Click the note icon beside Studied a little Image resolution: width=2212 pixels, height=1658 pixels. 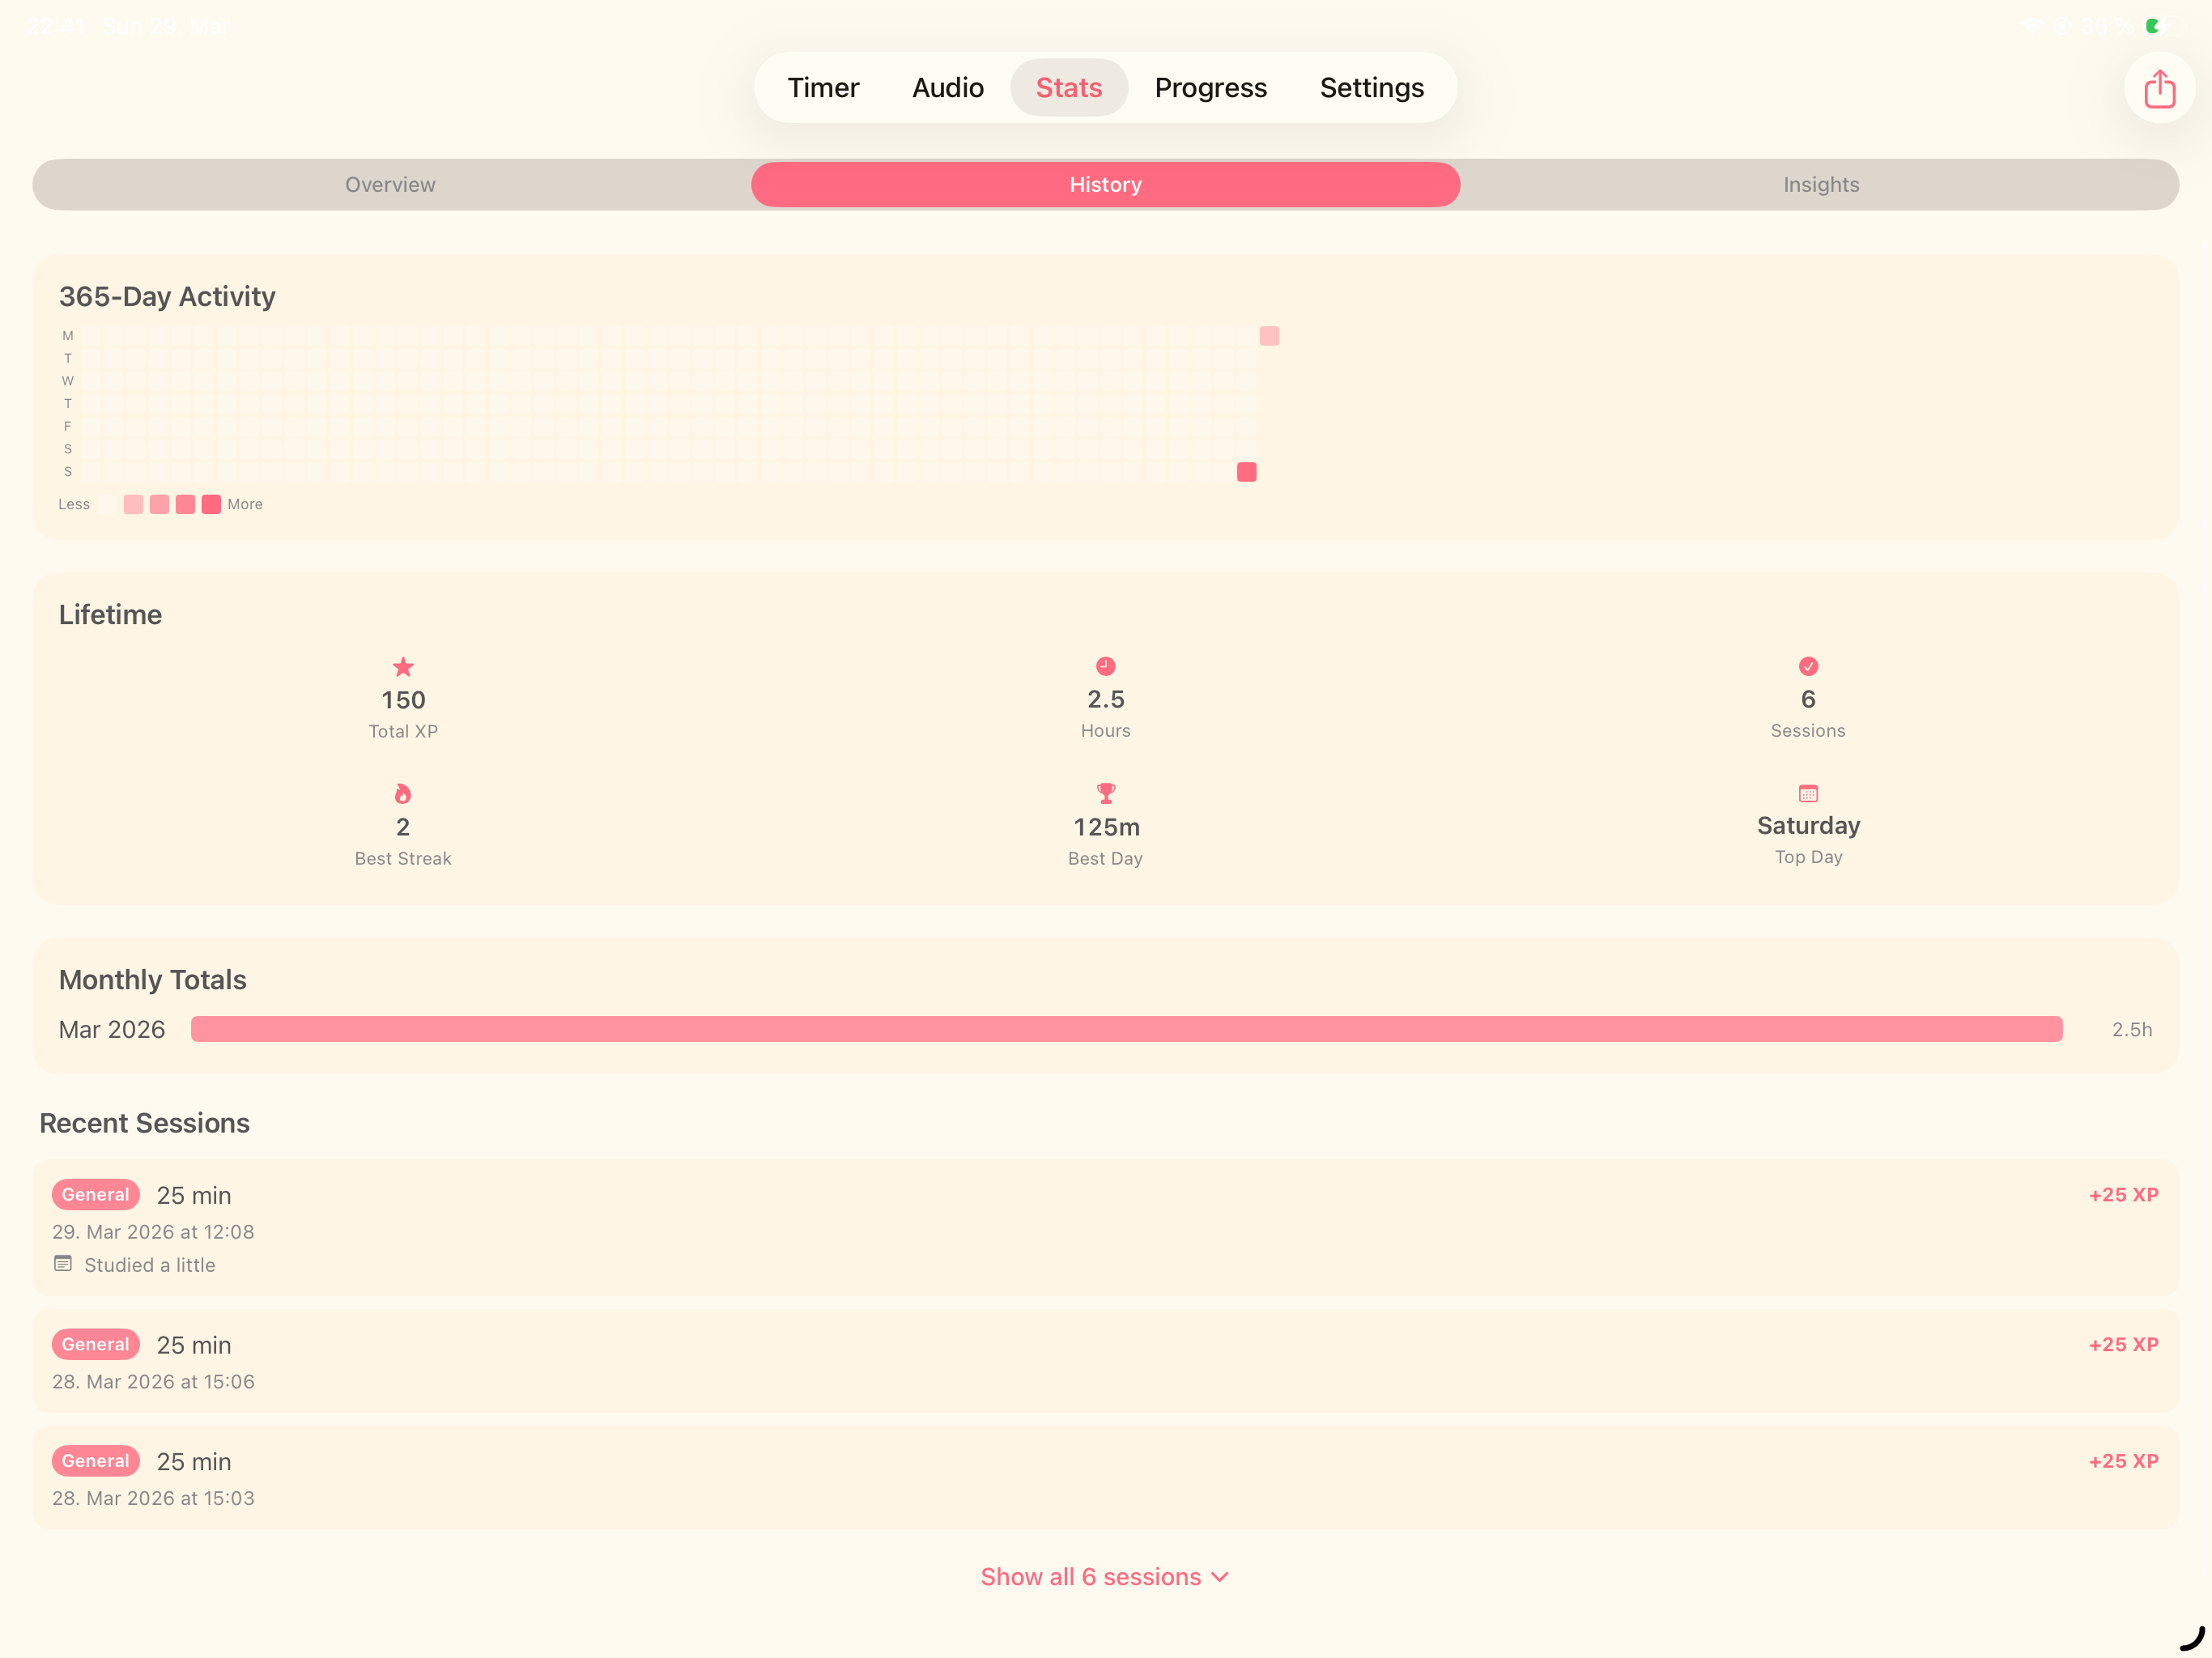point(63,1264)
